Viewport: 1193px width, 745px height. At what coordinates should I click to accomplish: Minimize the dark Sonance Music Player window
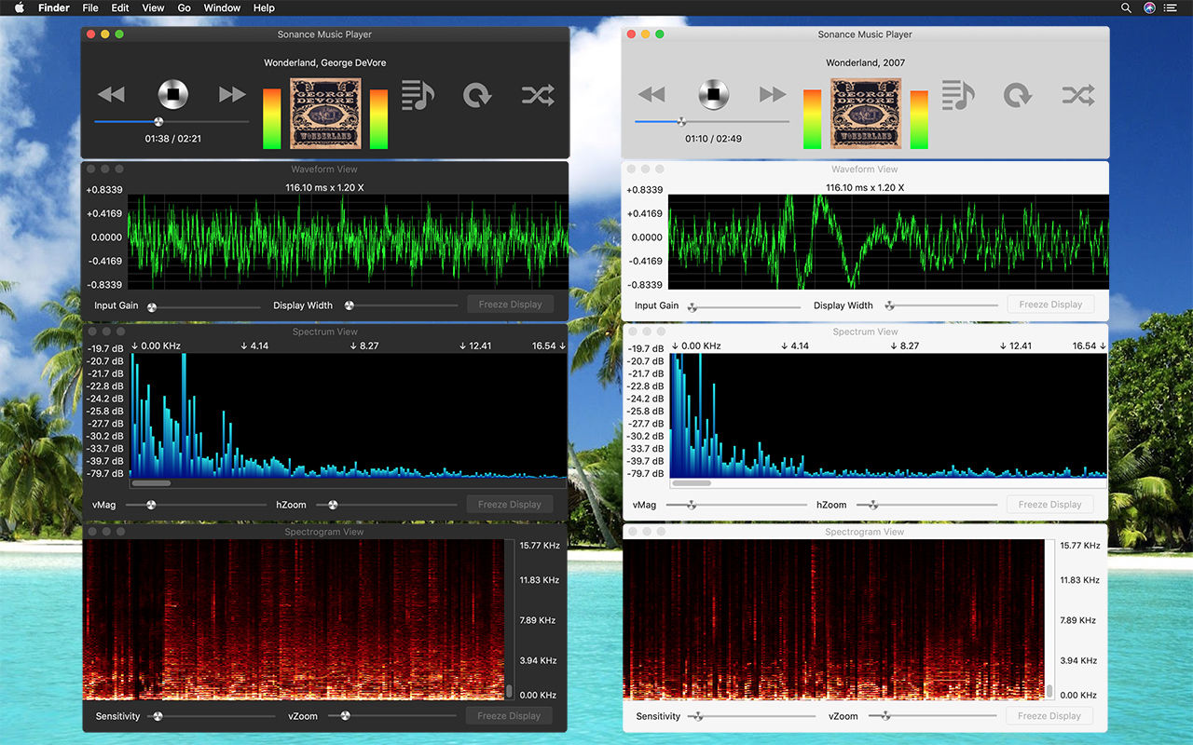(x=105, y=34)
